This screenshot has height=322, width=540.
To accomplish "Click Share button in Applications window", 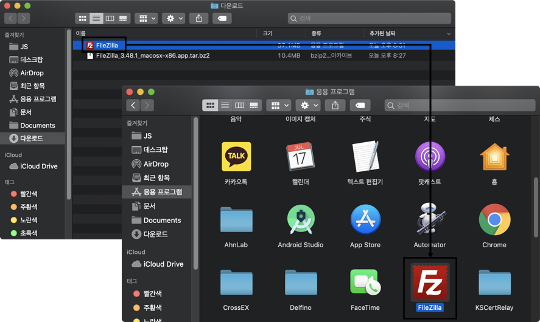I will click(335, 105).
